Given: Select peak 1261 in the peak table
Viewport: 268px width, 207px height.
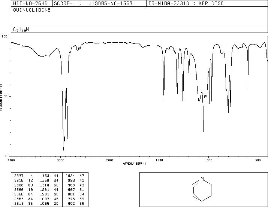Looking at the screenshot, I should 45,189.
